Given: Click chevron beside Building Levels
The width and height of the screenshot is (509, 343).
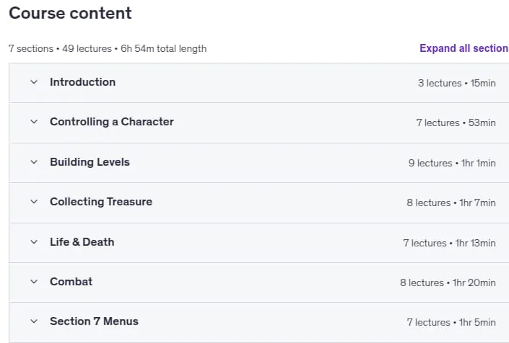Looking at the screenshot, I should [x=34, y=162].
